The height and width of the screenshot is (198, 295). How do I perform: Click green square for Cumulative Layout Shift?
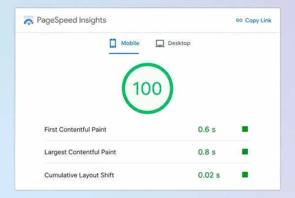tap(245, 174)
